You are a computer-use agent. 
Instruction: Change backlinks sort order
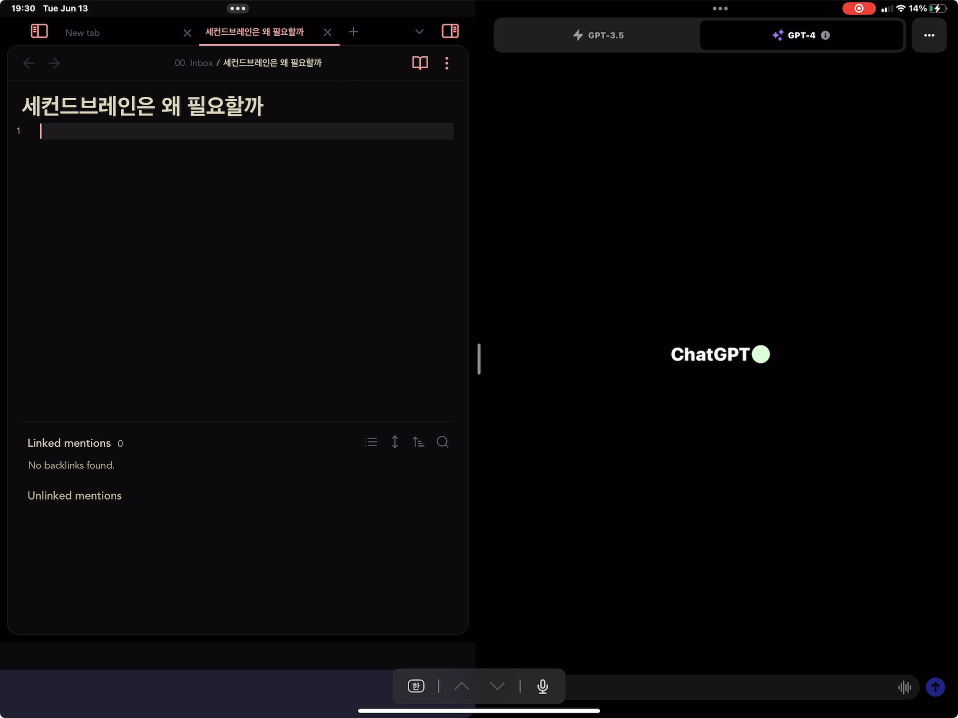tap(418, 442)
